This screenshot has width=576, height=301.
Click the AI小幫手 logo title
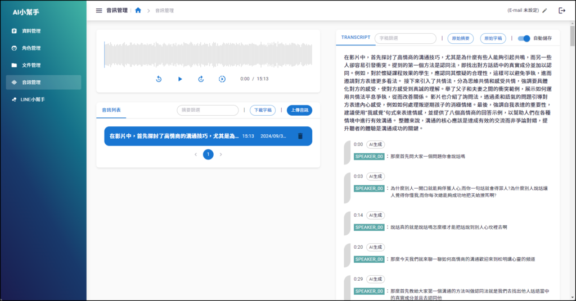(26, 12)
